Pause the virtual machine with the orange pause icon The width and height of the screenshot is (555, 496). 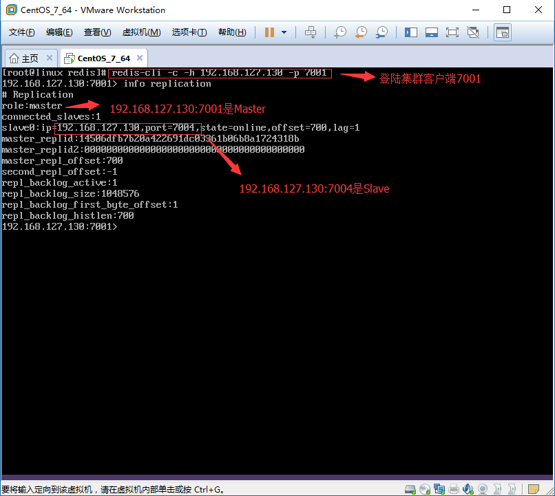point(269,32)
